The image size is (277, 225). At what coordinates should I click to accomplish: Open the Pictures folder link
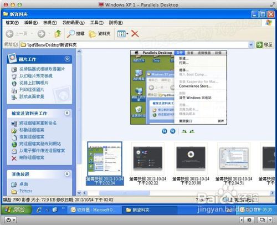point(25,191)
